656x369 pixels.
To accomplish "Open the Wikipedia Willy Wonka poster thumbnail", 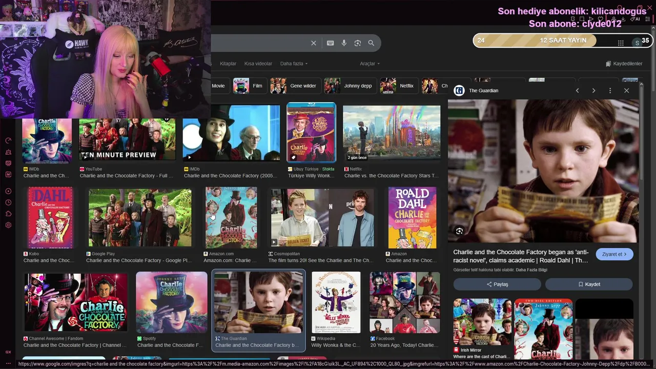I will [336, 302].
